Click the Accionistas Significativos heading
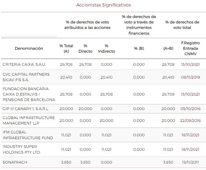 coord(104,5)
